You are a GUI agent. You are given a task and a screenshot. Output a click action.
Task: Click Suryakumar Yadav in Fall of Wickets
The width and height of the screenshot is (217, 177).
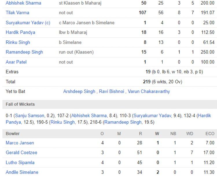(152, 115)
